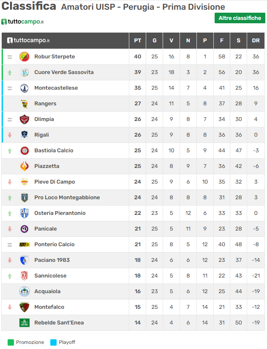
Task: Click the Piazzetta flame logo
Action: point(25,166)
